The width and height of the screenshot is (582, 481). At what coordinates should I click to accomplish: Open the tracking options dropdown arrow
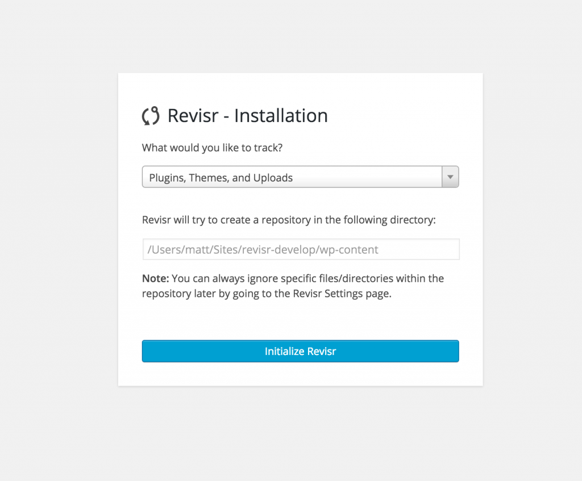(450, 177)
